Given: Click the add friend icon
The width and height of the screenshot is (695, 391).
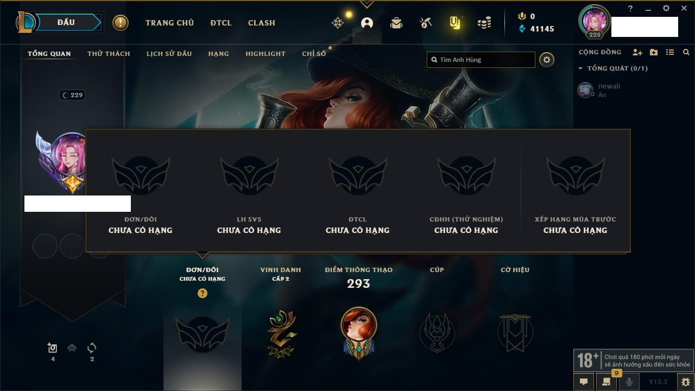Looking at the screenshot, I should pos(637,52).
